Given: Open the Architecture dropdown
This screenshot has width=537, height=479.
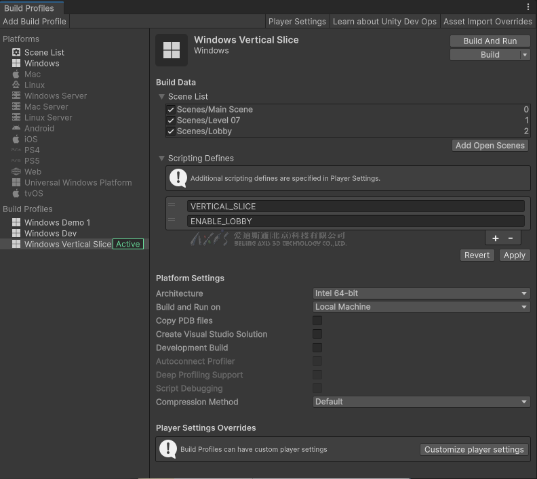Looking at the screenshot, I should [x=420, y=293].
